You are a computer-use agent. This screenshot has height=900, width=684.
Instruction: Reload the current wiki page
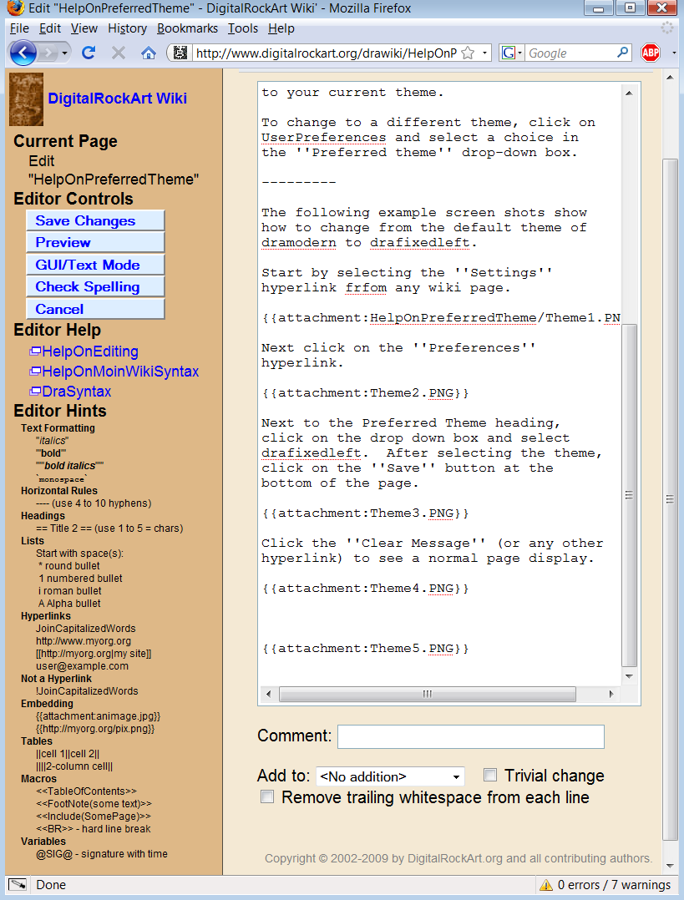89,53
